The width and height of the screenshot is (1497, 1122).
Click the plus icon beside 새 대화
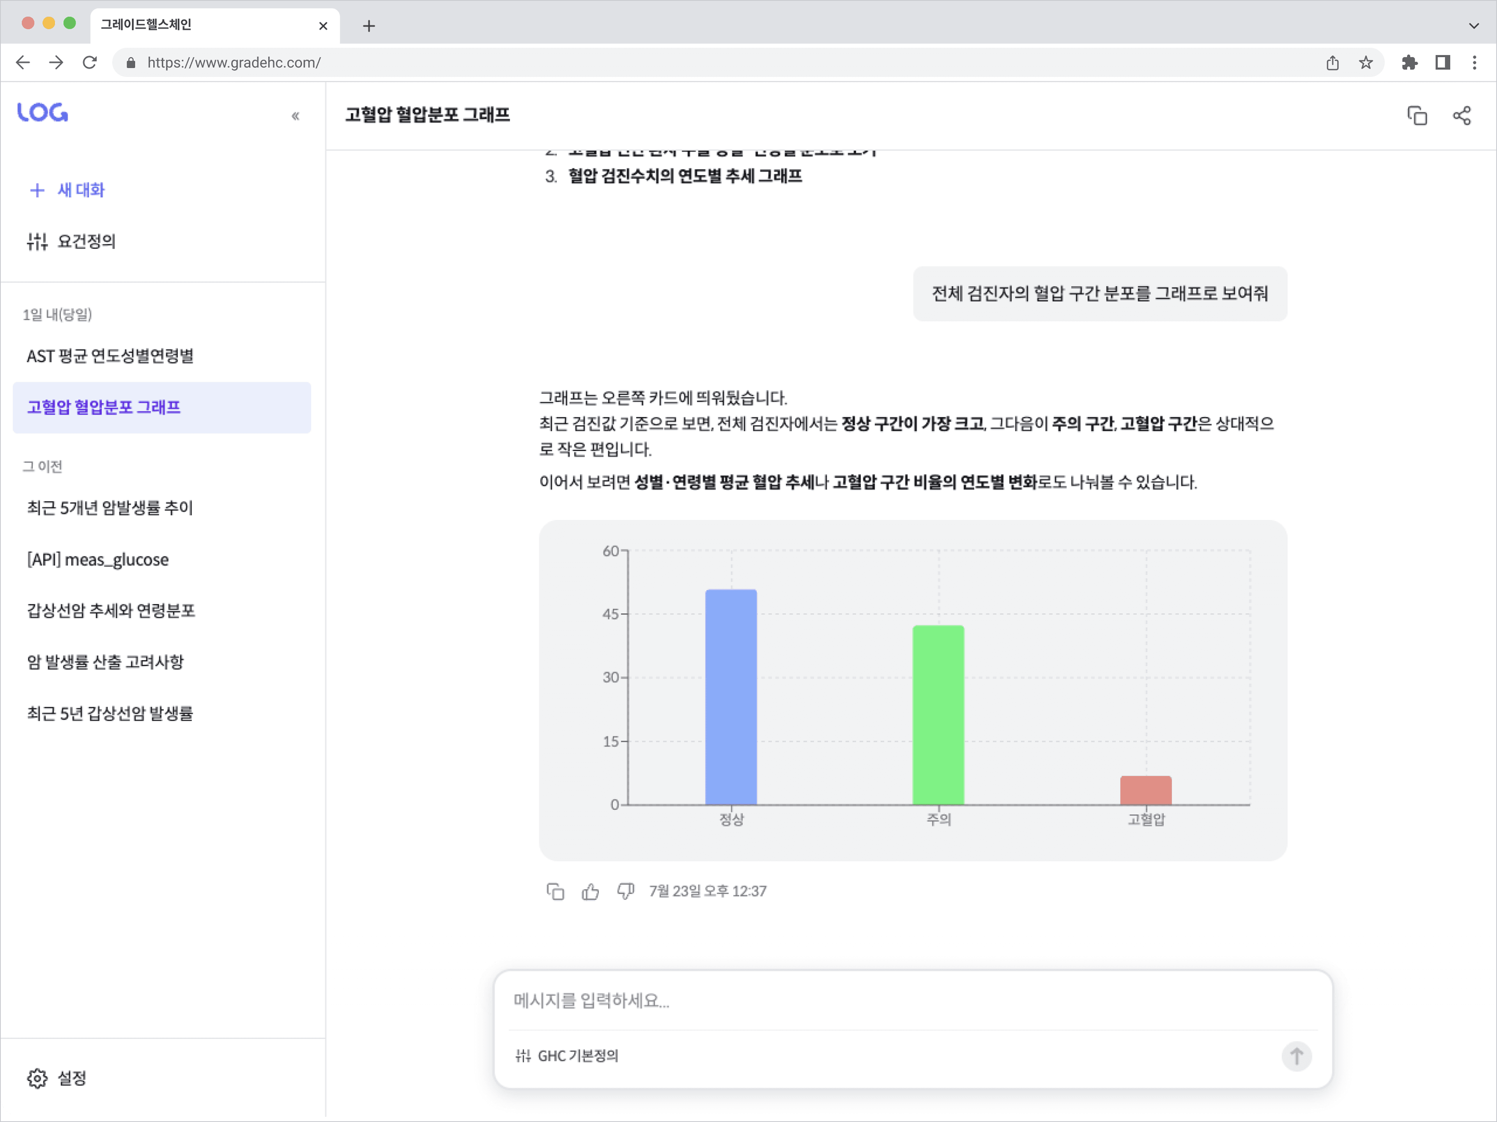[x=37, y=190]
